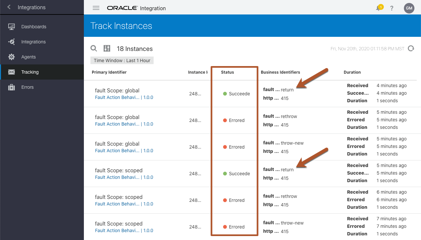The width and height of the screenshot is (421, 240).
Task: Open the notifications bell
Action: tap(379, 8)
